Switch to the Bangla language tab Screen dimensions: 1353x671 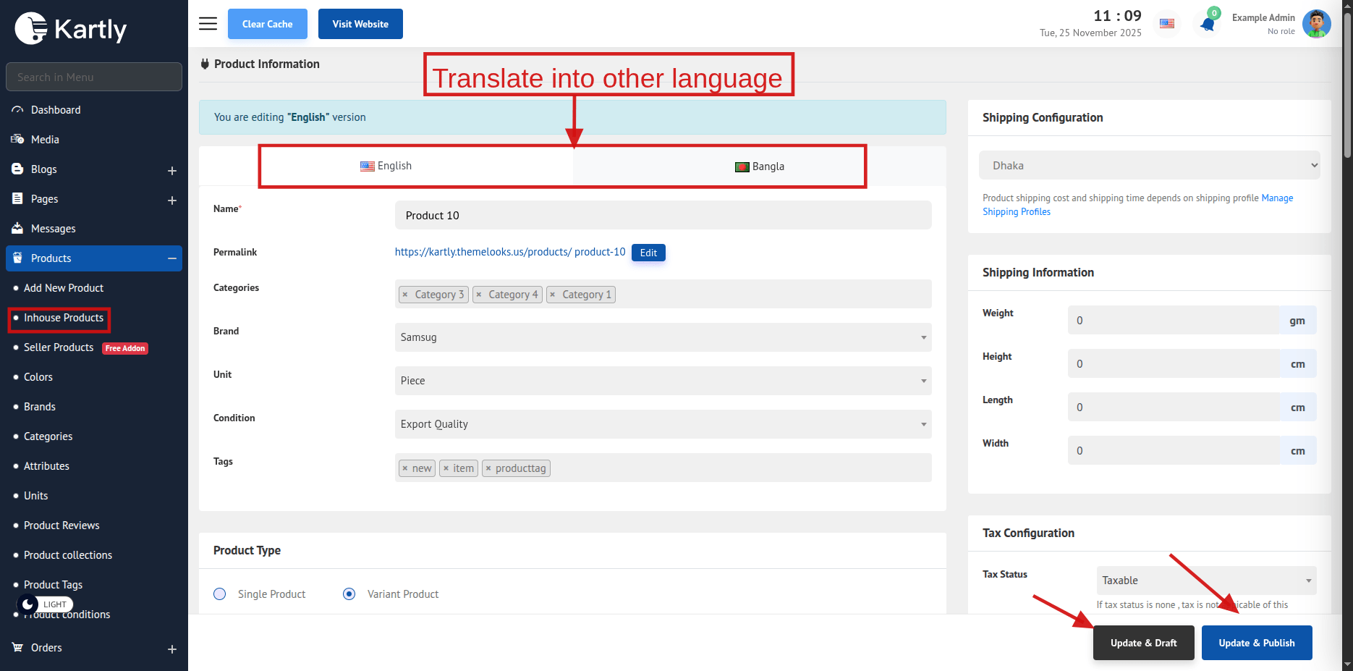(760, 166)
